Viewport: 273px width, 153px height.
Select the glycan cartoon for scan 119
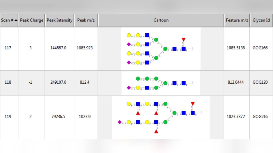pyautogui.click(x=160, y=117)
